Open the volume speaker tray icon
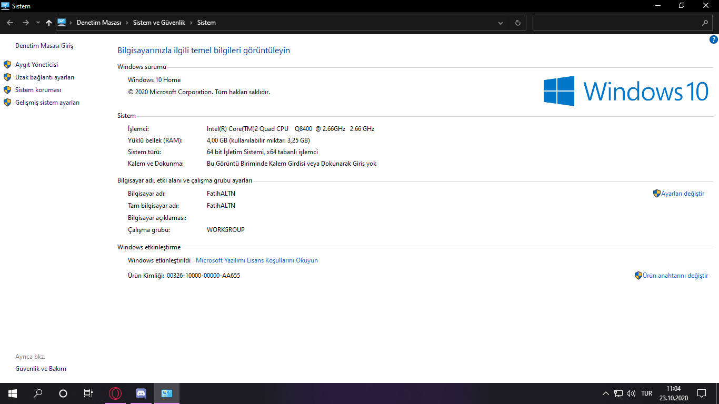 point(631,393)
